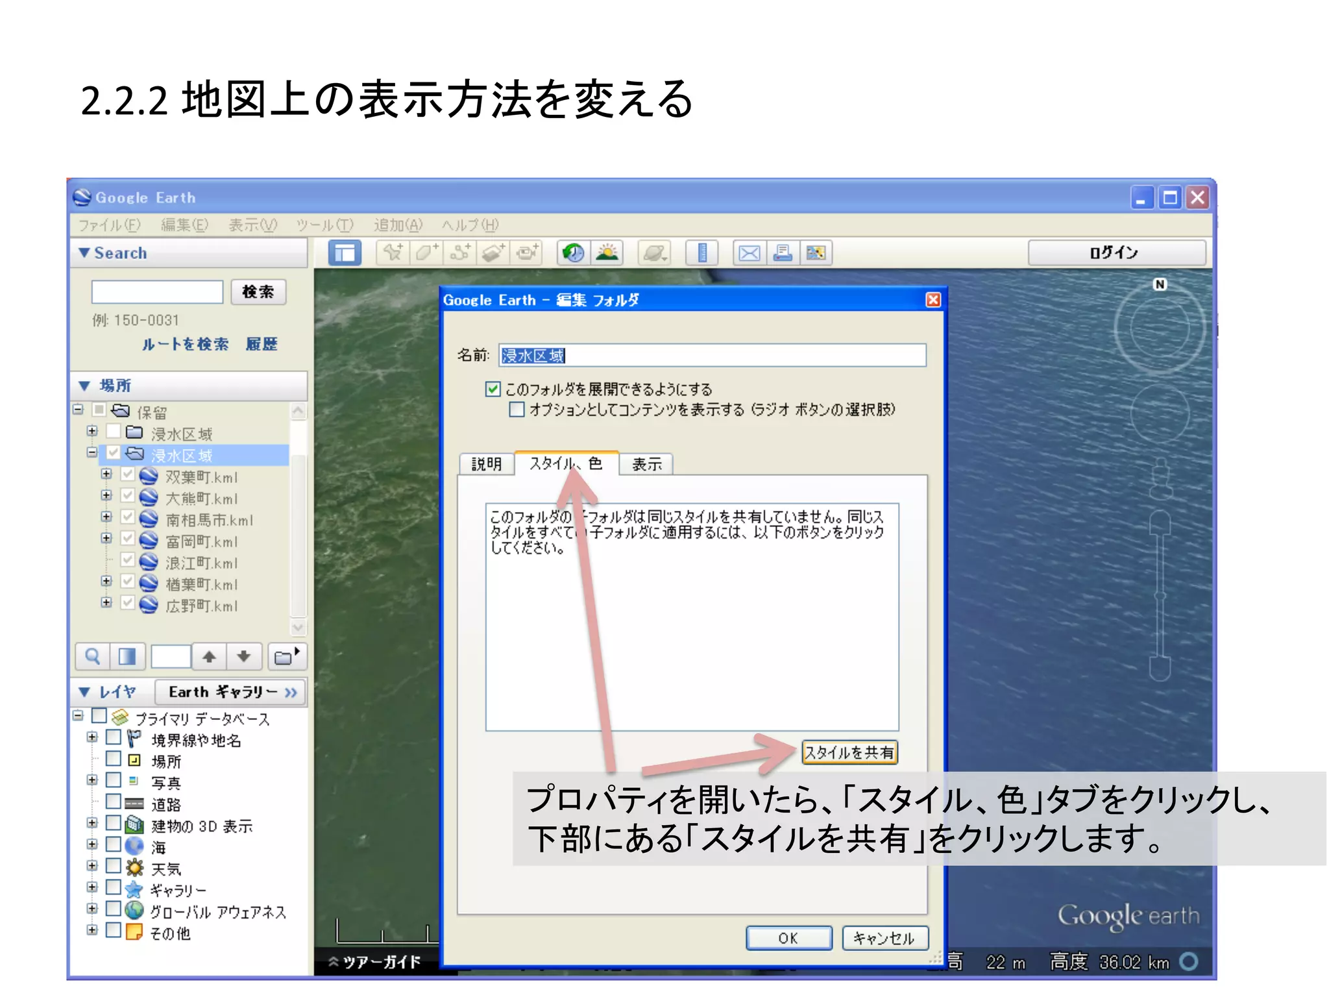Click OK in the folder dialog
Screen dimensions: 1329x997
(x=788, y=938)
